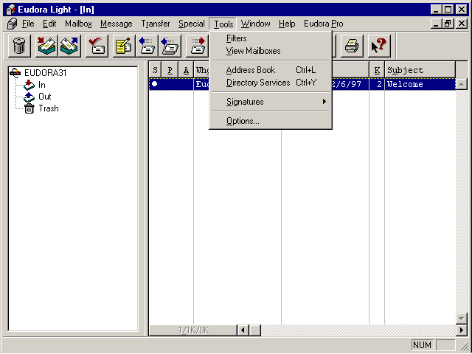
Task: Click the NUM status bar indicator
Action: pos(422,345)
